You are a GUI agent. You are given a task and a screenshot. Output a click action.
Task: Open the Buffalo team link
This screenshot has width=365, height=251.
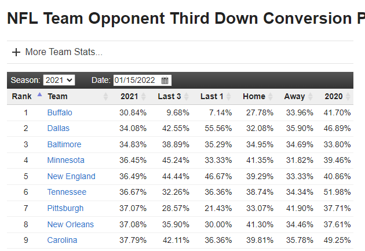point(60,112)
